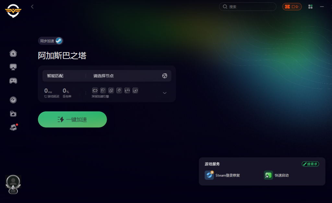Viewport: 332px width, 203px height.
Task: Open the gamepad icon in sidebar
Action: [13, 81]
